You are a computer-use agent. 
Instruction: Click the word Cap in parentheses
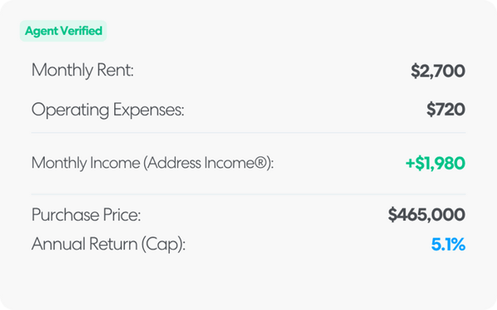point(163,245)
